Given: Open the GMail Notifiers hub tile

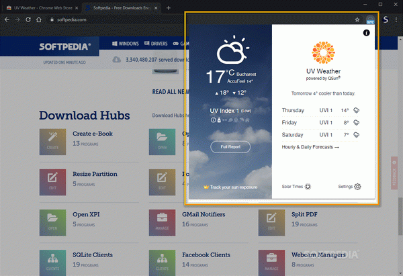Looking at the screenshot, I should (x=162, y=222).
